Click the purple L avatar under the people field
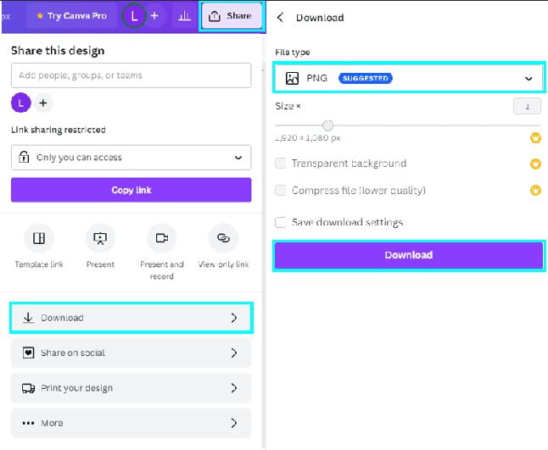The height and width of the screenshot is (450, 548). point(21,103)
